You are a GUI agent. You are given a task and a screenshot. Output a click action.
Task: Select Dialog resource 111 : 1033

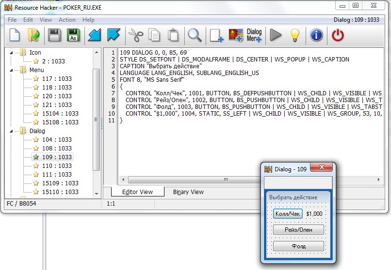pyautogui.click(x=57, y=174)
